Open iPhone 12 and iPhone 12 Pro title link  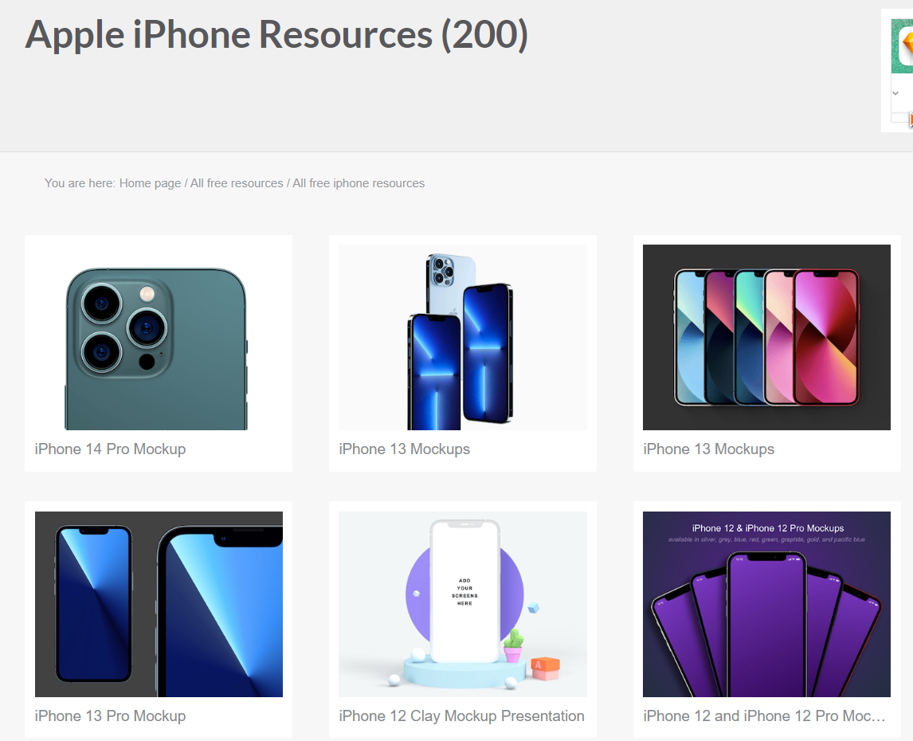point(764,716)
